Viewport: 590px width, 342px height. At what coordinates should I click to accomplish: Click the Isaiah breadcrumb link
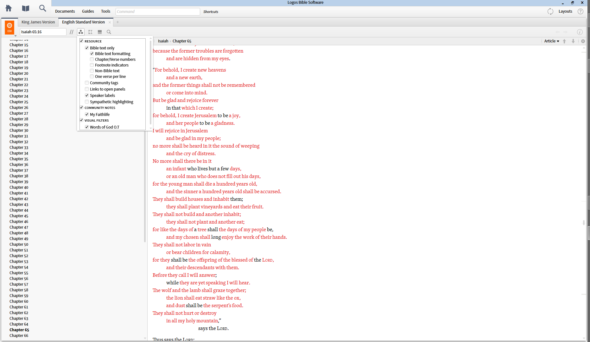click(x=163, y=41)
